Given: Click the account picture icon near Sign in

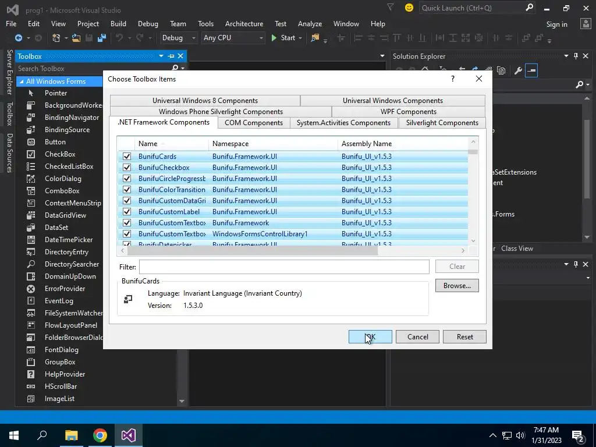Looking at the screenshot, I should (586, 23).
